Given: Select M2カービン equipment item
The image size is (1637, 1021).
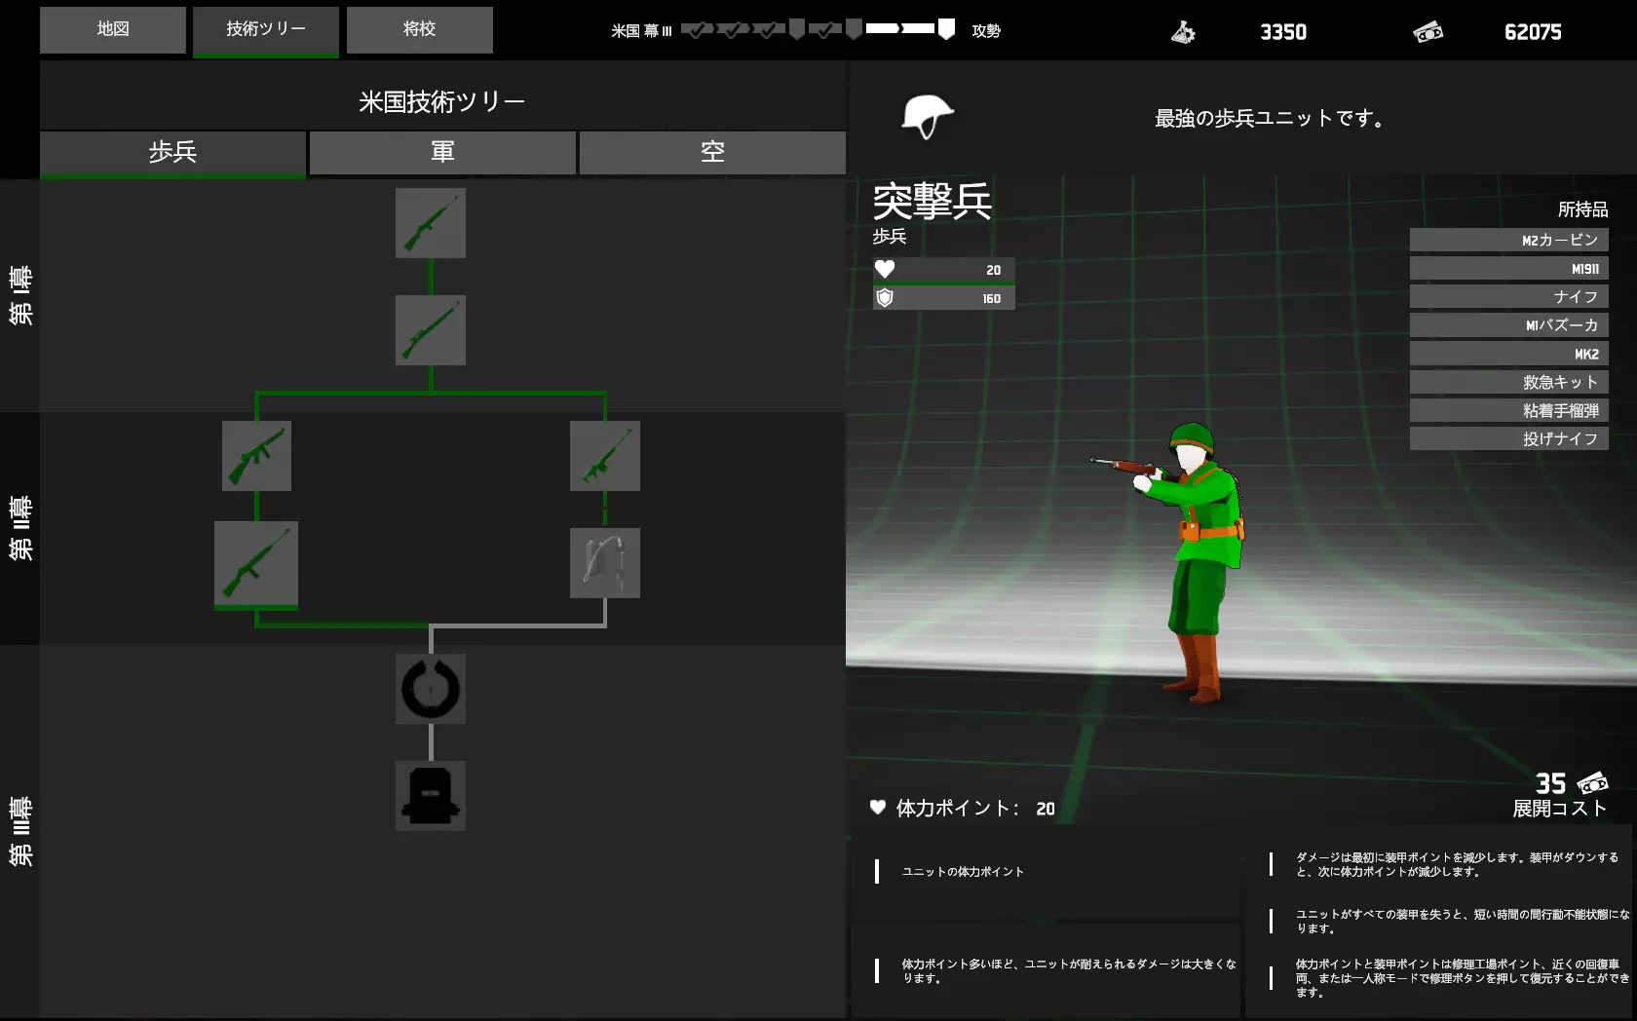Looking at the screenshot, I should (1508, 240).
